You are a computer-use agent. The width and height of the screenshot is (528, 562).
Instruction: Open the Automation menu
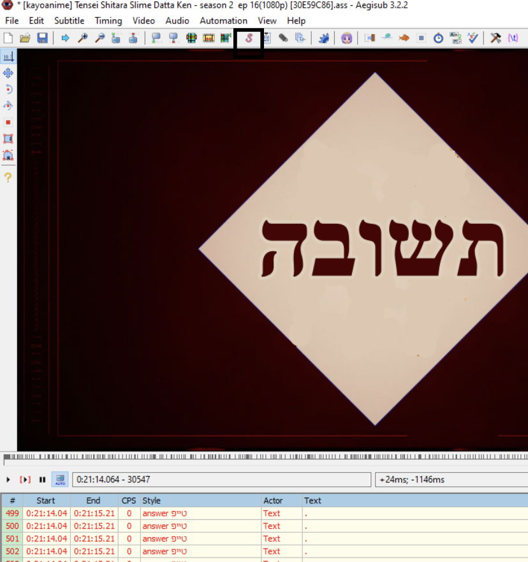tap(223, 20)
